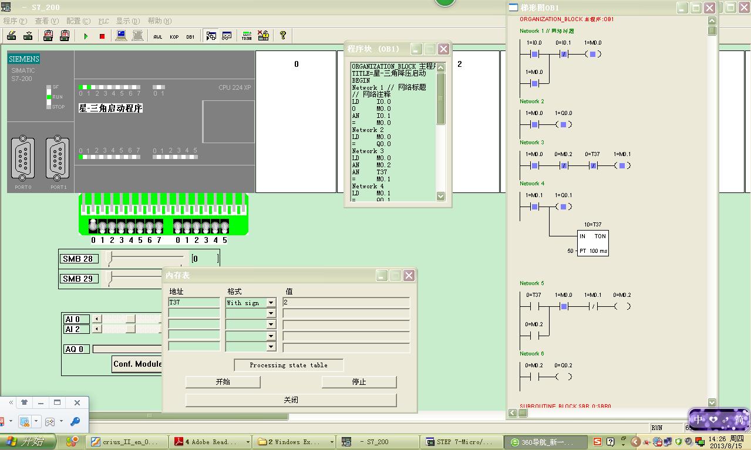Image resolution: width=751 pixels, height=450 pixels.
Task: Open the DB1 data block view
Action: coord(190,36)
